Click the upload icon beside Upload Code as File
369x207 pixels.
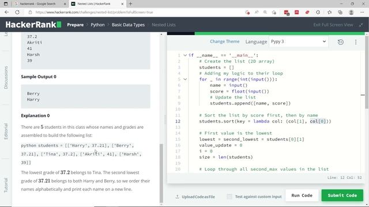point(177,197)
